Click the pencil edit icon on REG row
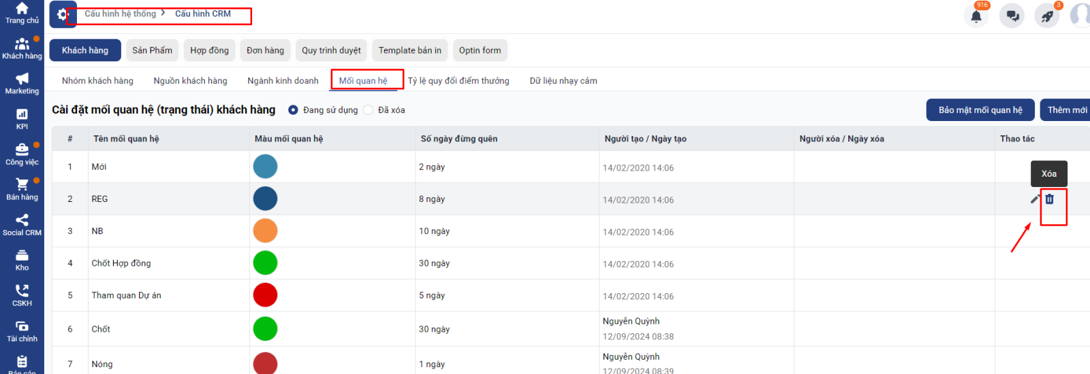The height and width of the screenshot is (374, 1090). [x=1035, y=199]
